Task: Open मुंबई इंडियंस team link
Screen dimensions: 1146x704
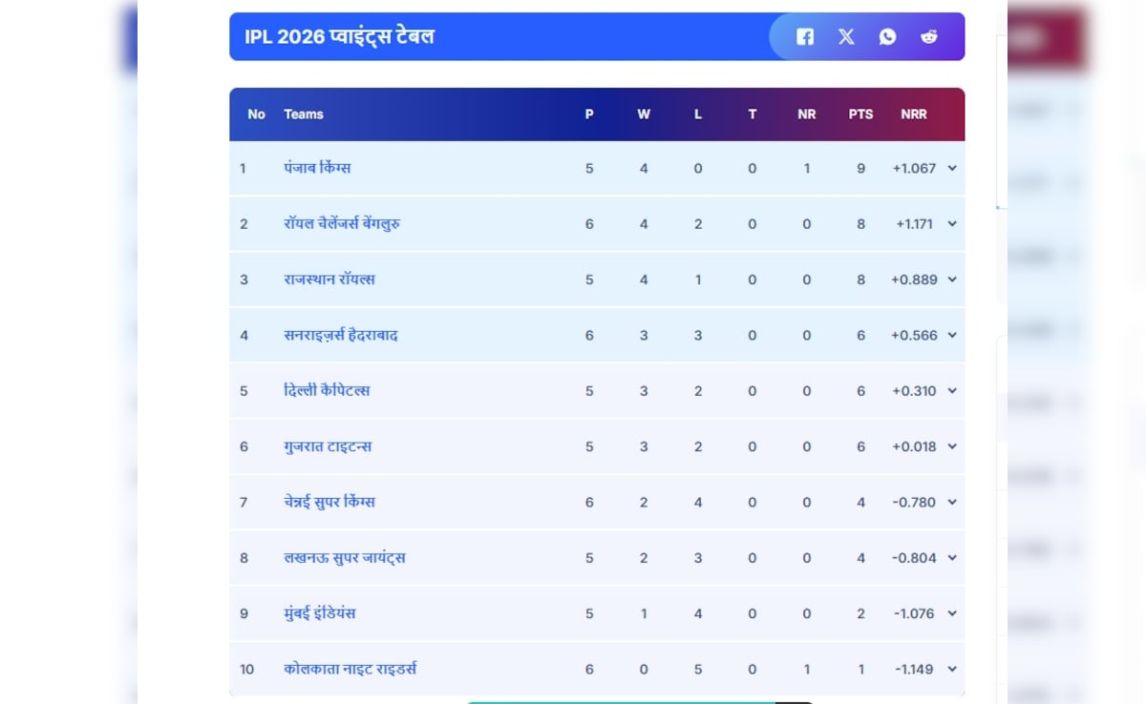Action: click(320, 613)
